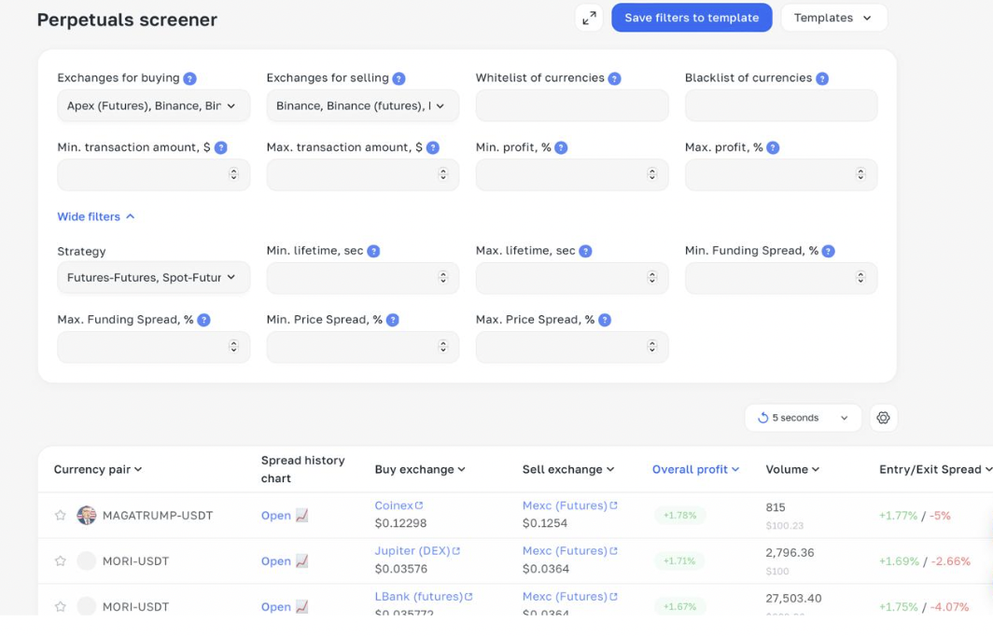Click help icon next to Blacklist of currencies
The height and width of the screenshot is (636, 993).
[822, 78]
